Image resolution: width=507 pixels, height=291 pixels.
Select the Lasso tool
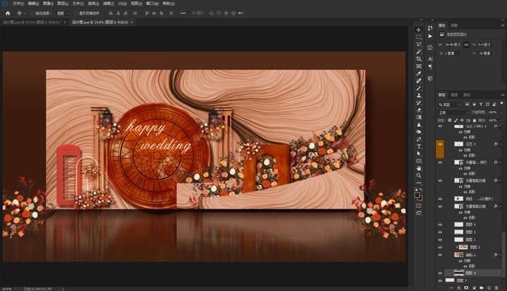click(419, 44)
